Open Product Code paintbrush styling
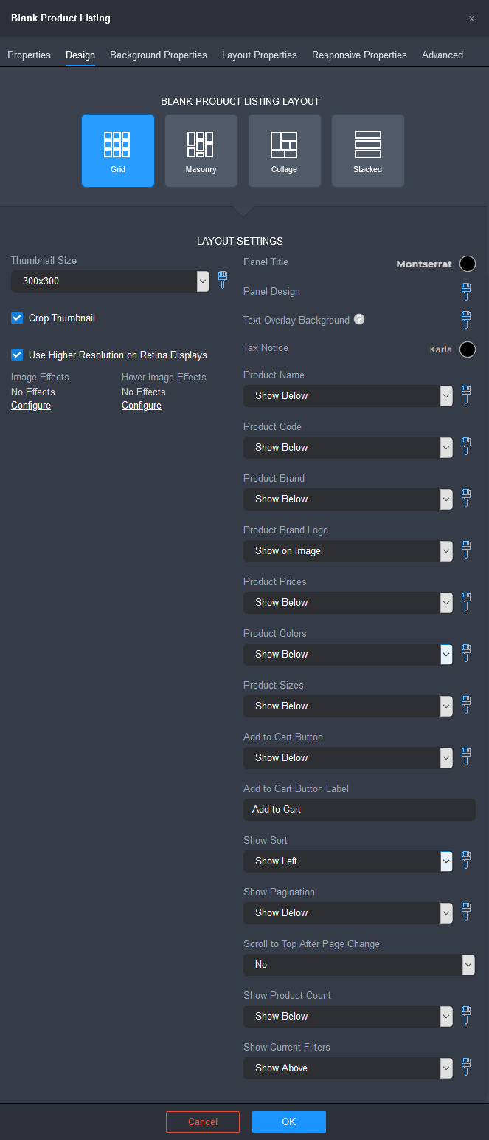 tap(466, 446)
